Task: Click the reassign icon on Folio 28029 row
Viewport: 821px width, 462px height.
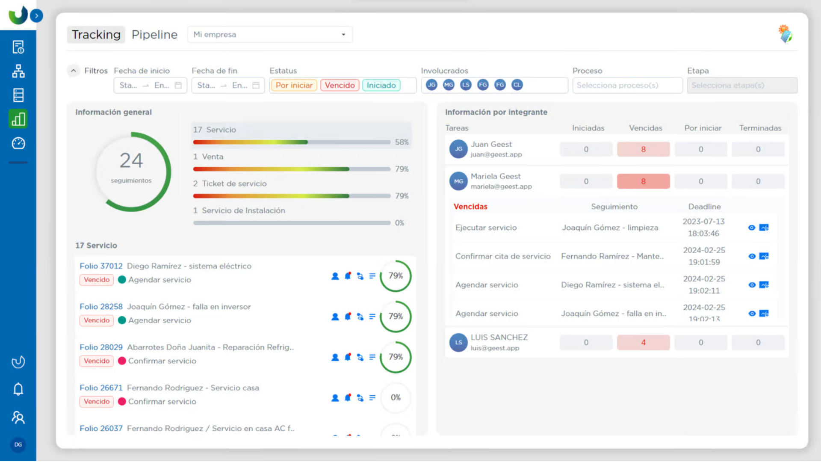Action: [x=360, y=358]
